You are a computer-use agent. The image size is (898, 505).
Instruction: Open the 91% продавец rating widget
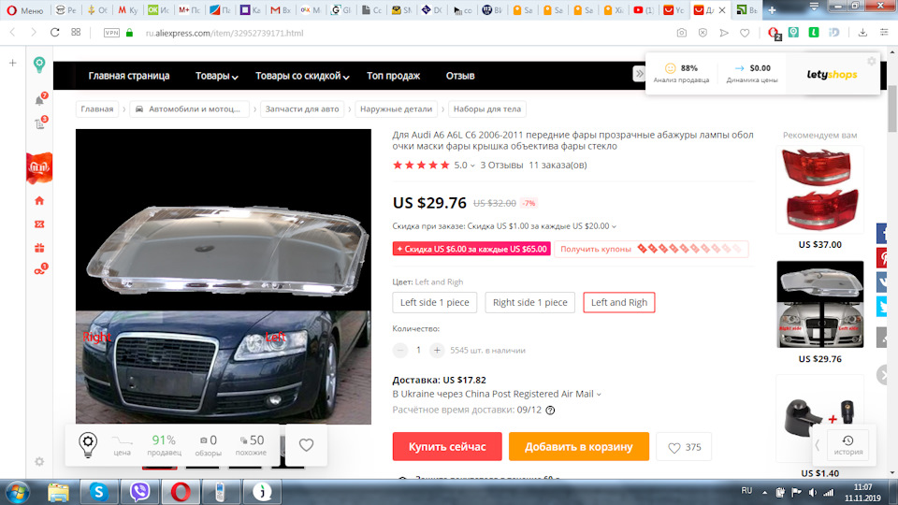coord(164,445)
